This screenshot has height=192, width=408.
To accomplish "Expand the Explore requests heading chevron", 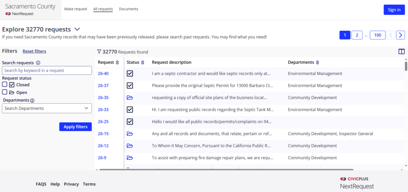I will click(77, 29).
